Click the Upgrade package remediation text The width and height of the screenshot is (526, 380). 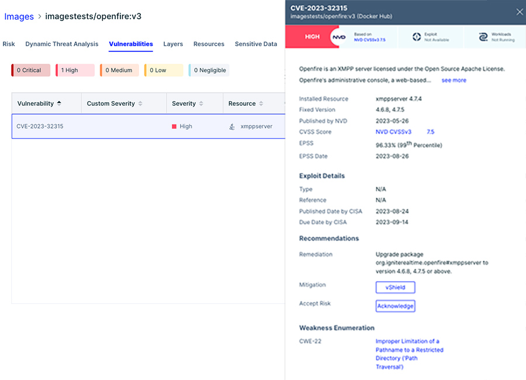click(x=432, y=263)
